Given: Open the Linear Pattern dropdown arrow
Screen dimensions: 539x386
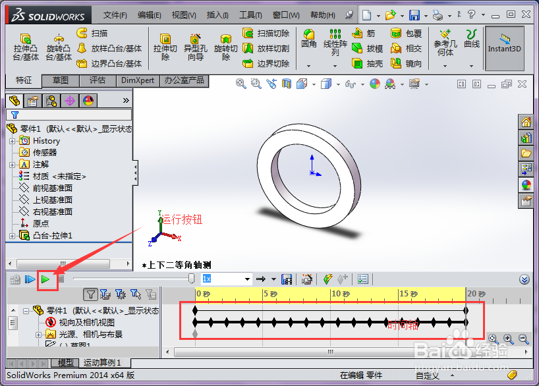Looking at the screenshot, I should point(335,66).
